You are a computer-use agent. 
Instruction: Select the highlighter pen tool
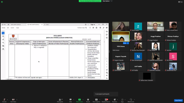(x=3, y=39)
